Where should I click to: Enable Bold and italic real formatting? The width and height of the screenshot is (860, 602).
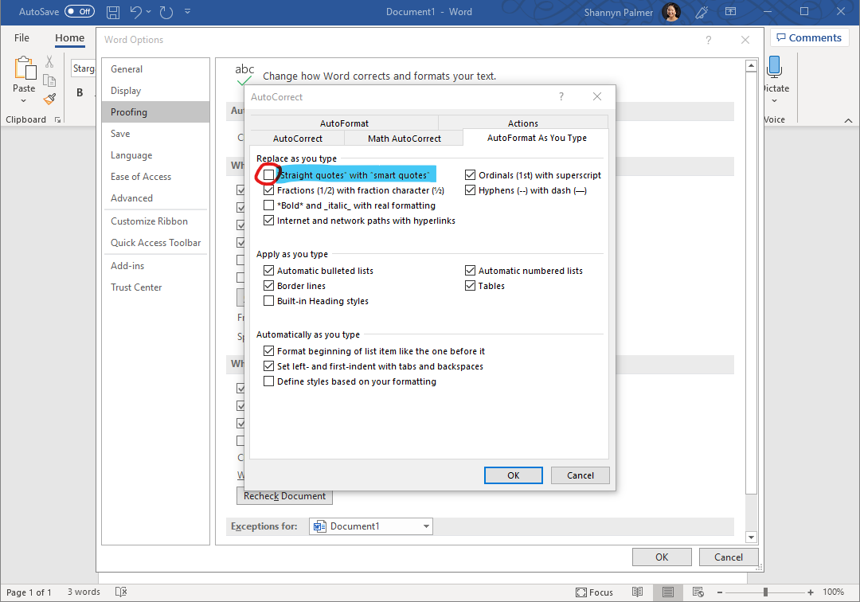pyautogui.click(x=269, y=205)
